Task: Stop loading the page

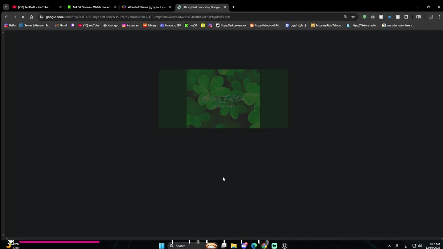Action: [x=23, y=17]
